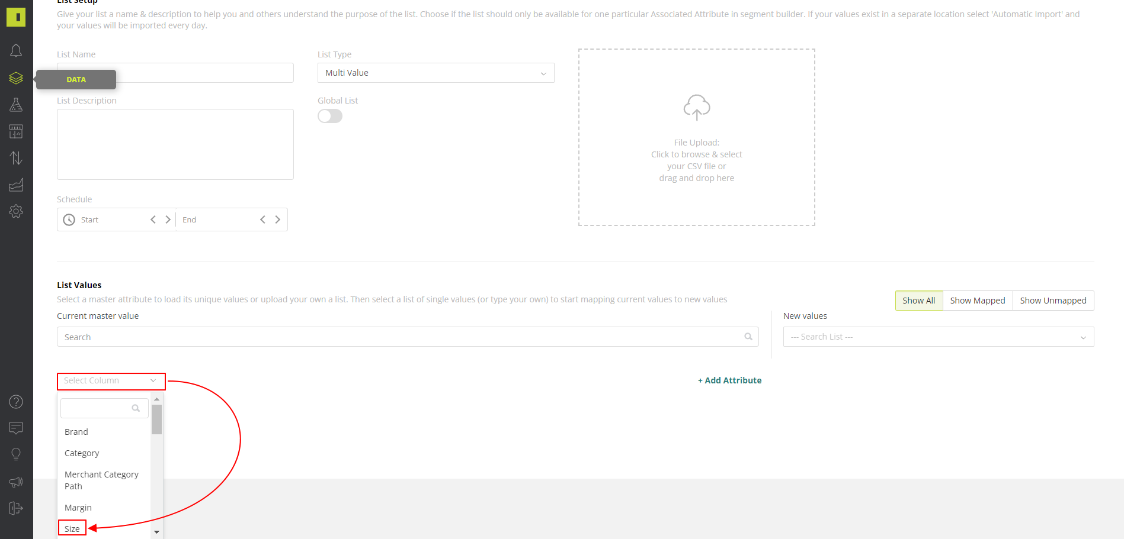
Task: Open the megaphone announcements icon
Action: [16, 482]
